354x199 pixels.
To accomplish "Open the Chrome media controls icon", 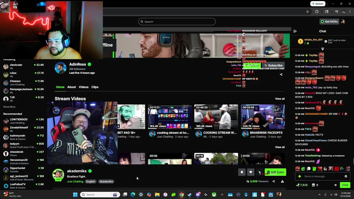I will 337,12.
